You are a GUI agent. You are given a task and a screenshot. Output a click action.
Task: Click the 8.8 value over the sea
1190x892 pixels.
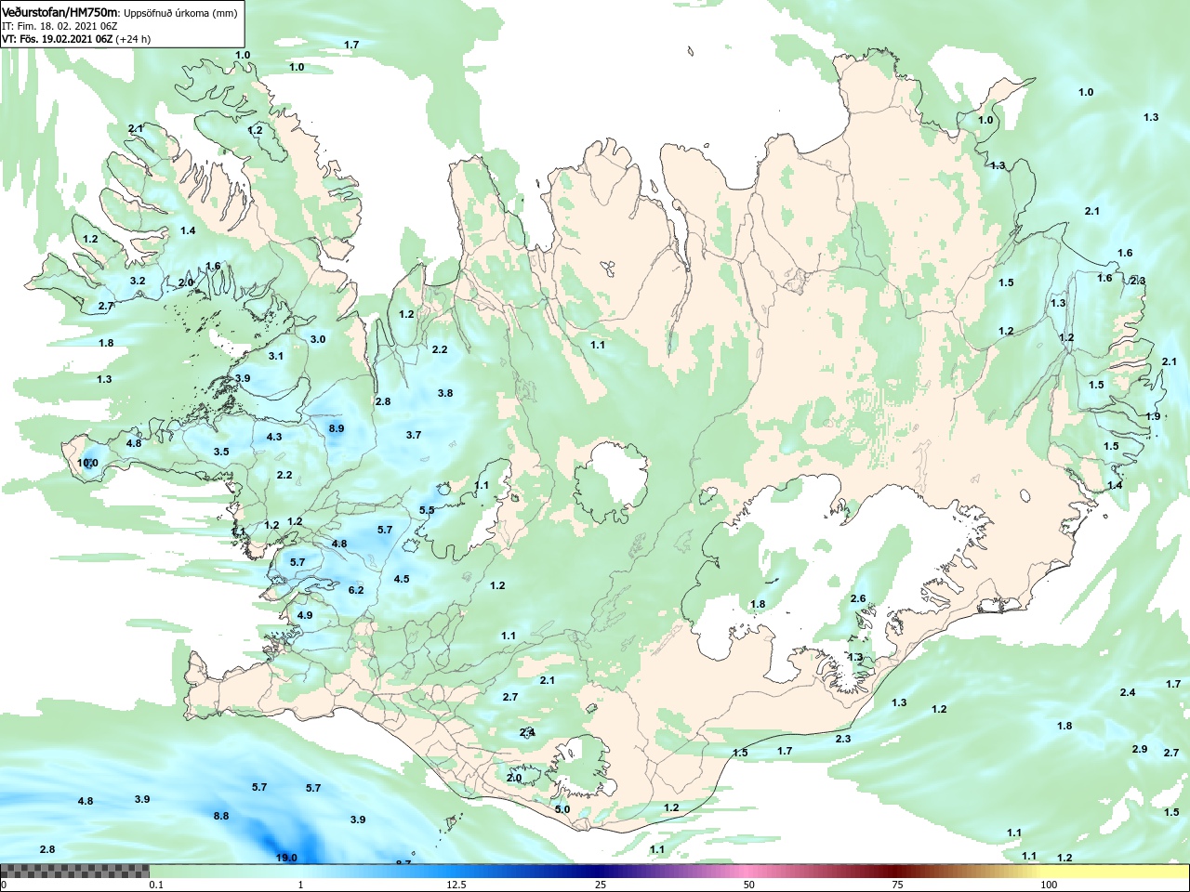(221, 816)
